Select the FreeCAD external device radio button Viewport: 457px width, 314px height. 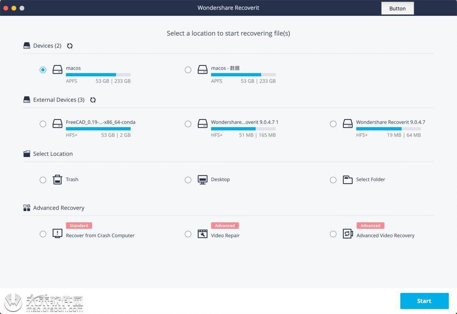click(43, 124)
